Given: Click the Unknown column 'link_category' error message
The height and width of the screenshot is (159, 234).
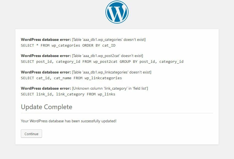Looking at the screenshot, I should click(x=110, y=89).
